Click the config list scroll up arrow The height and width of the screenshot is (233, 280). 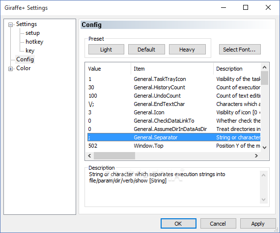pos(264,67)
